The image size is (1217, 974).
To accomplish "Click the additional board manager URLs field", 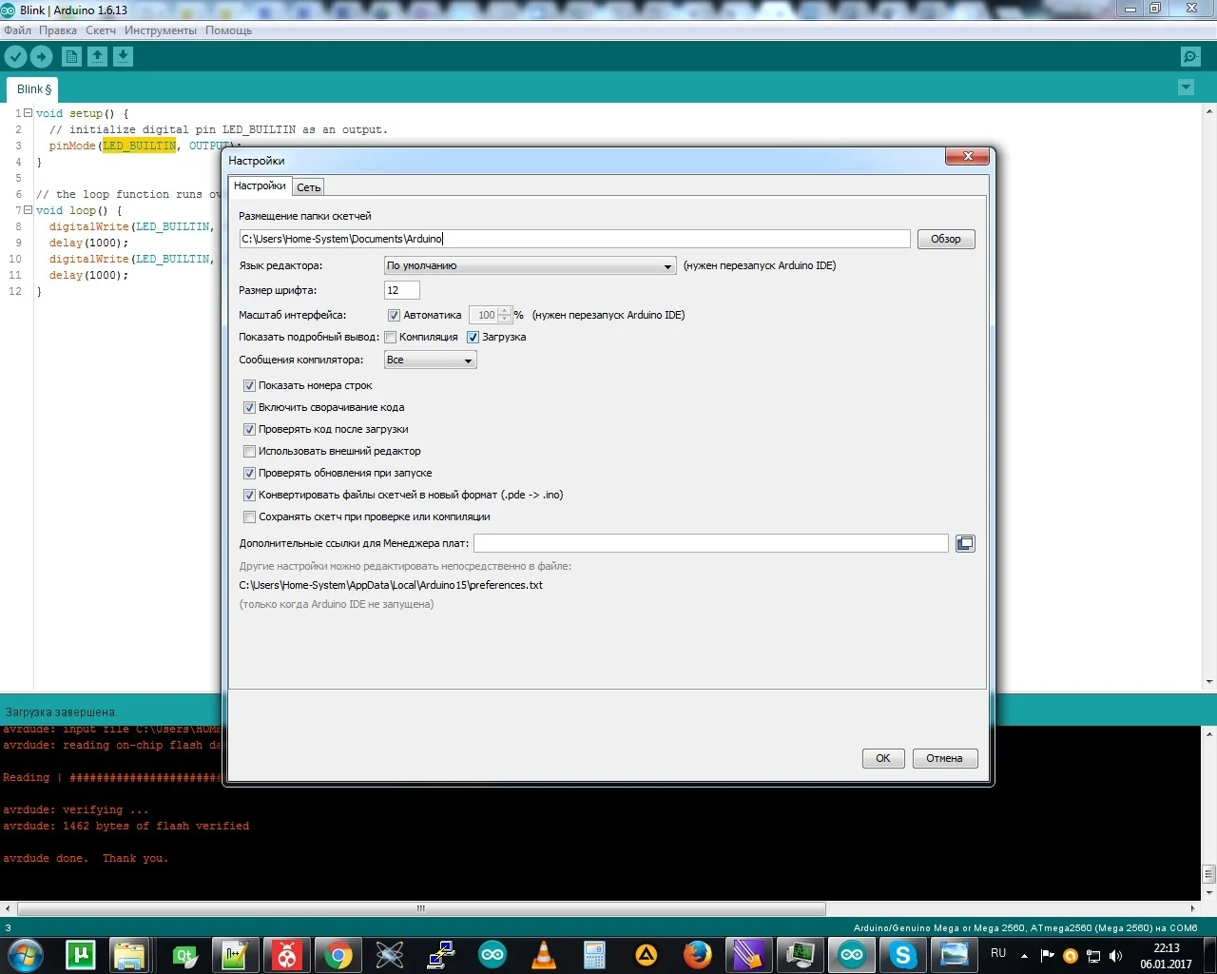I will (711, 543).
